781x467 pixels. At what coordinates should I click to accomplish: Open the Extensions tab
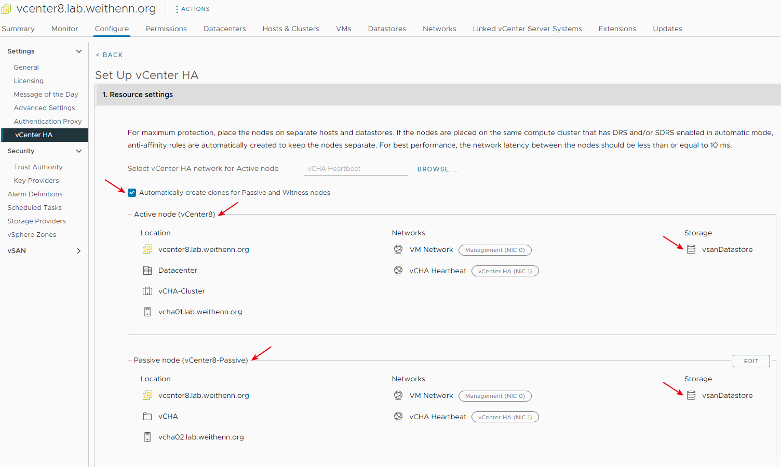click(617, 29)
